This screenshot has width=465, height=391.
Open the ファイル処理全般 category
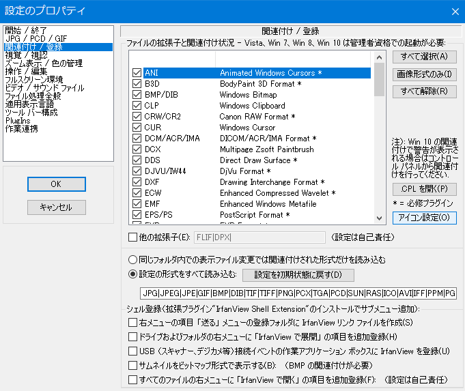[x=33, y=96]
